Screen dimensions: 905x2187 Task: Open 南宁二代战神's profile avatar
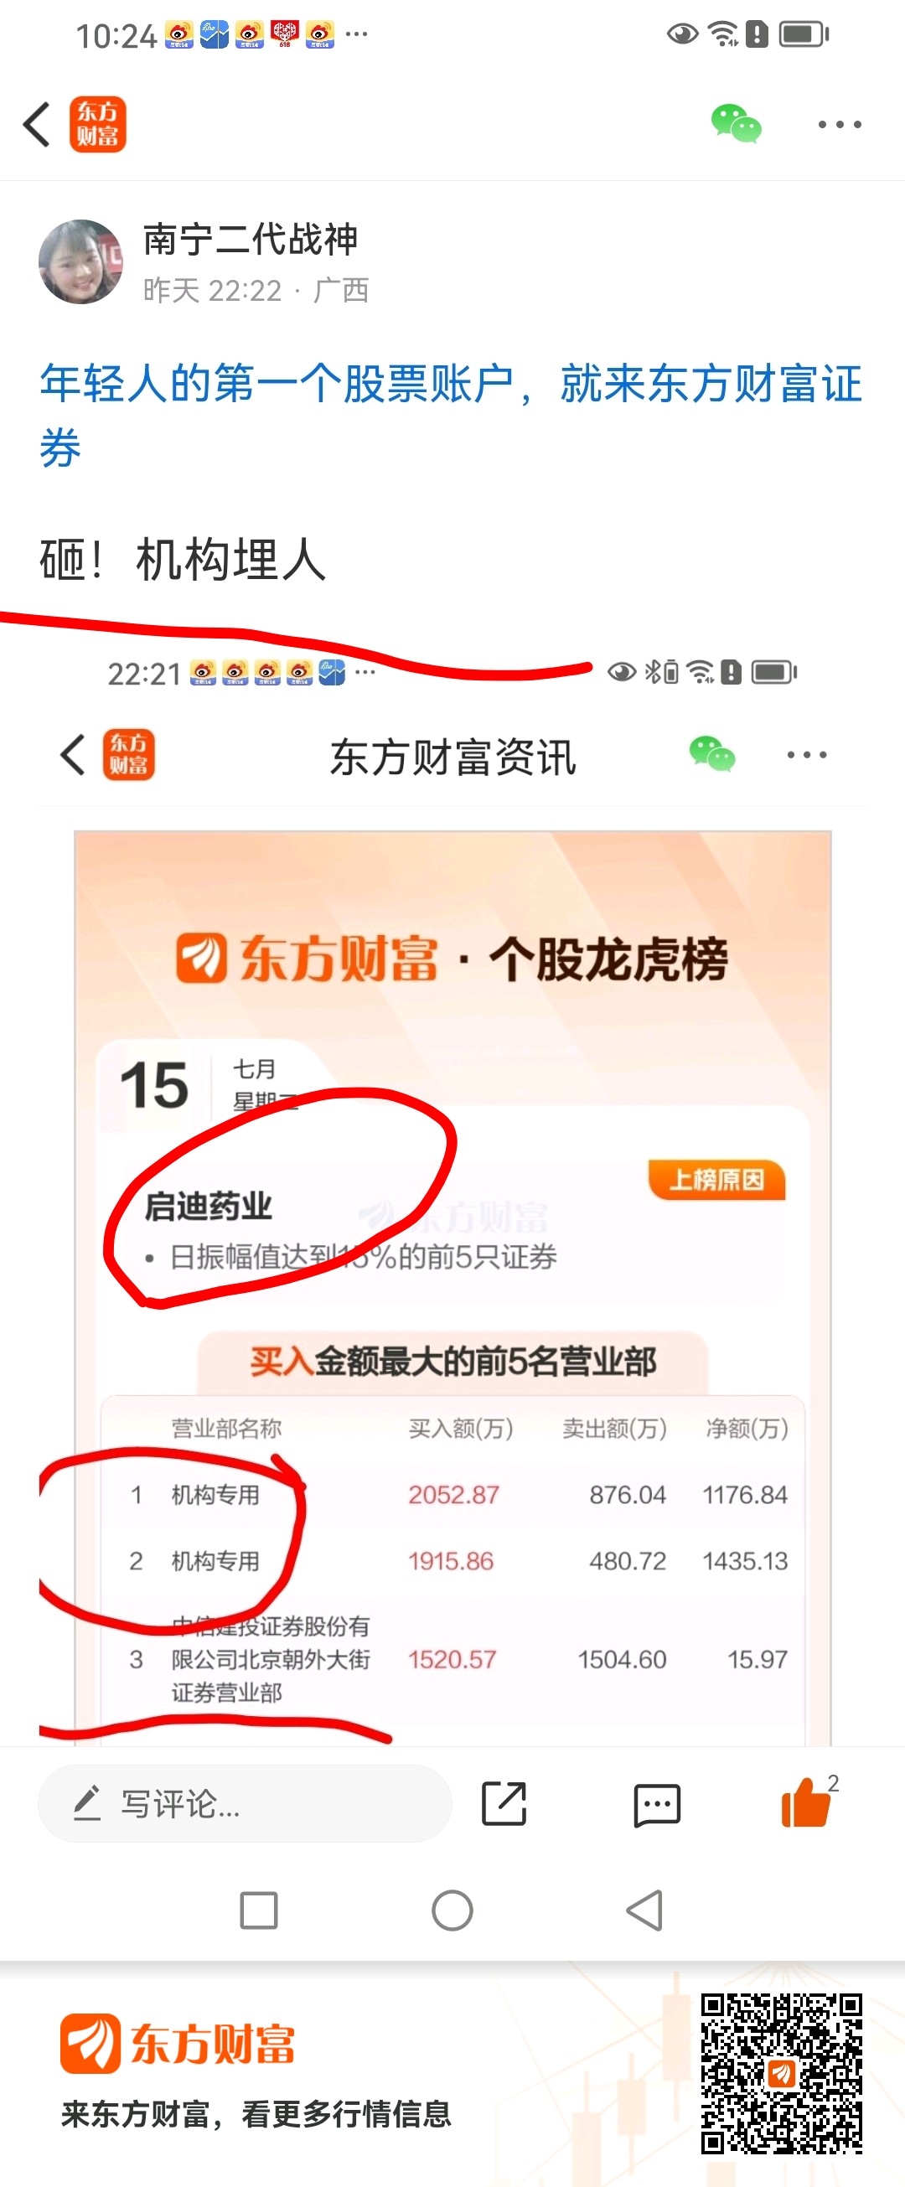80,261
